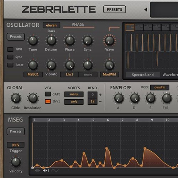Open the MSEG Trigger selector showing poly

[x=16, y=145]
